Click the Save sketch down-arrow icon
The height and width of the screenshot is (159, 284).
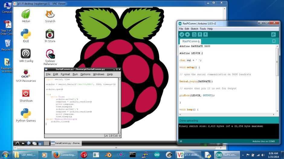tap(205, 34)
